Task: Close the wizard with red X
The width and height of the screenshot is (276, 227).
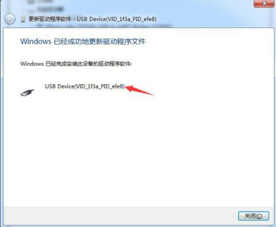Action: click(x=264, y=3)
